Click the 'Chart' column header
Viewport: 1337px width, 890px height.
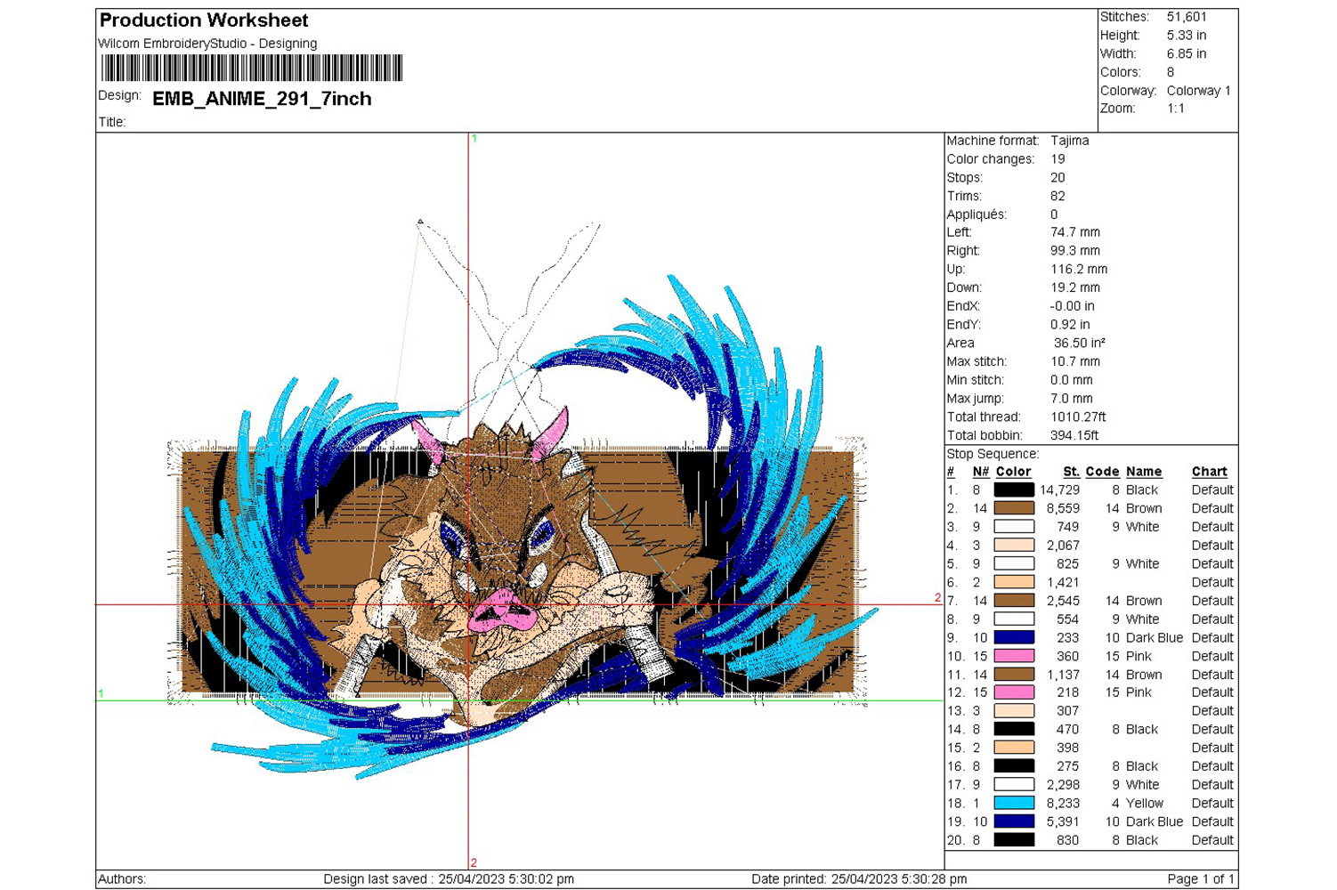point(1210,472)
